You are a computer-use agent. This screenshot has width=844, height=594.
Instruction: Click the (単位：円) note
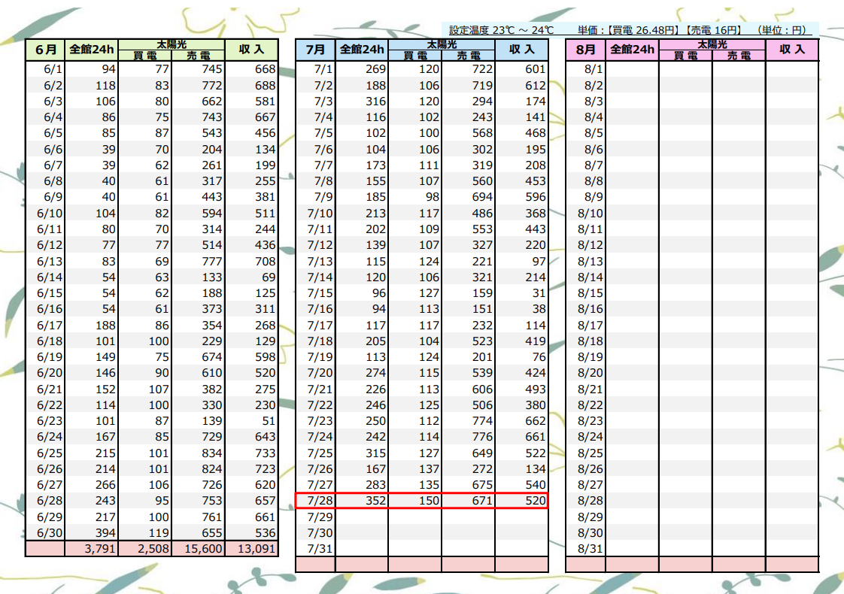coord(781,30)
